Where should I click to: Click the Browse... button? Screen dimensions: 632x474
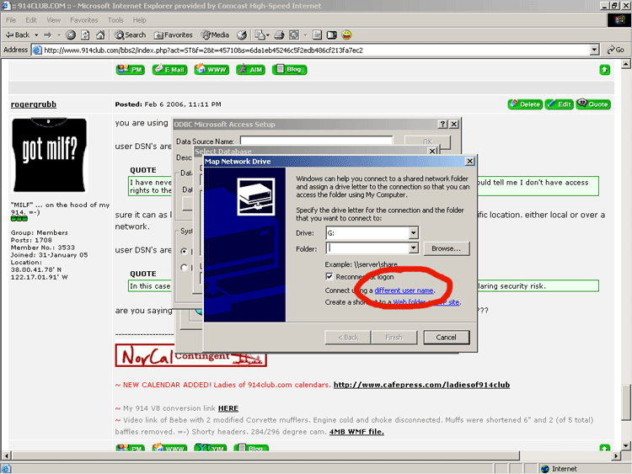[x=446, y=248]
